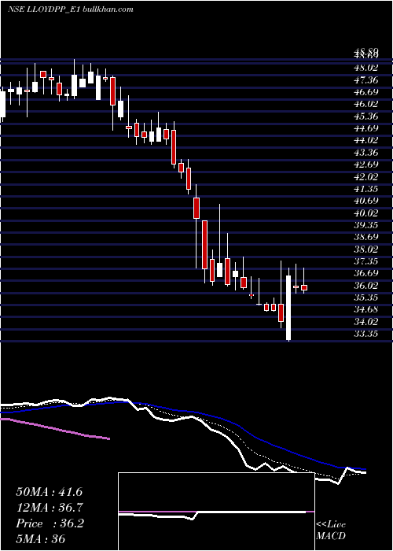Click the 35.35 price axis label

tap(366, 298)
